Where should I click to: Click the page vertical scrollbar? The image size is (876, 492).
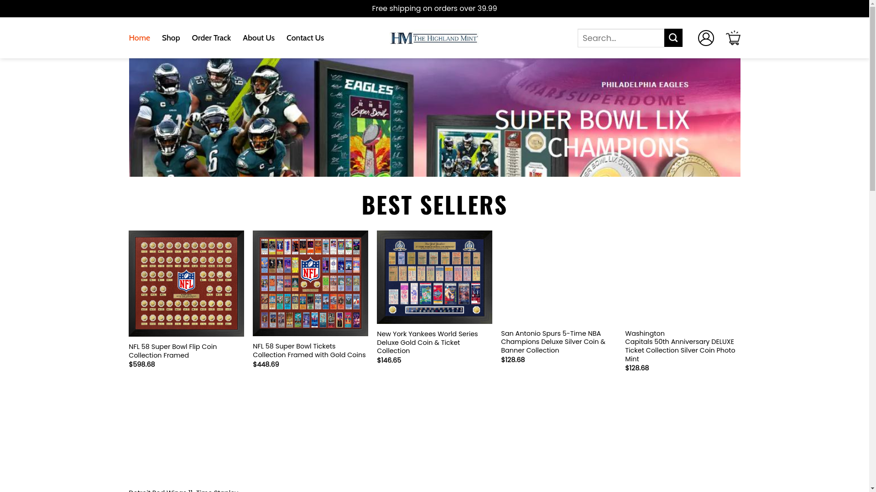pos(872,246)
